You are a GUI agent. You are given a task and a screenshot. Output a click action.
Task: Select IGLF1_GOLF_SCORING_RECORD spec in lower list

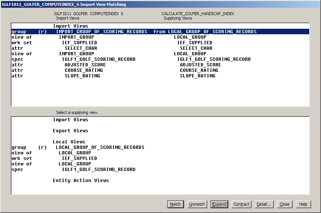(x=98, y=170)
